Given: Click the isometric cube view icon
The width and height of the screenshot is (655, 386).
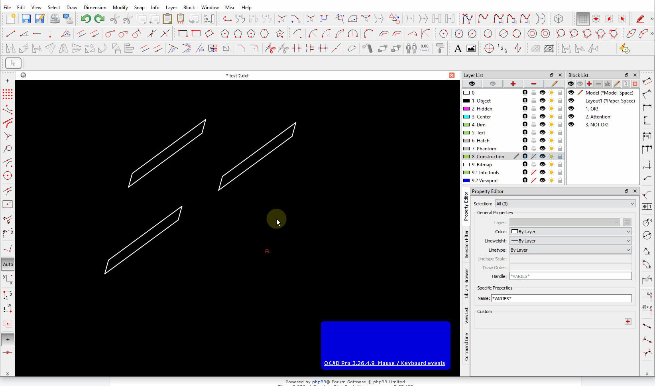Looking at the screenshot, I should coord(559,19).
